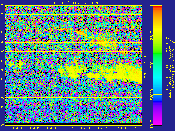
Task: Click the colorbar label 0.1
Action: [x=151, y=65]
